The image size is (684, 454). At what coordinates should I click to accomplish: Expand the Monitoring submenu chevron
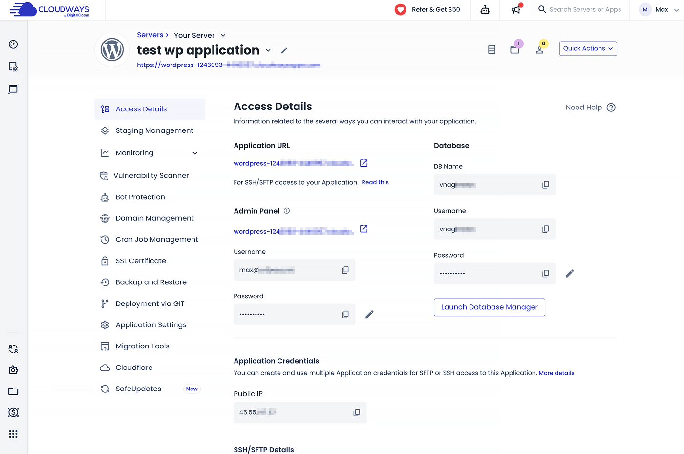click(195, 153)
